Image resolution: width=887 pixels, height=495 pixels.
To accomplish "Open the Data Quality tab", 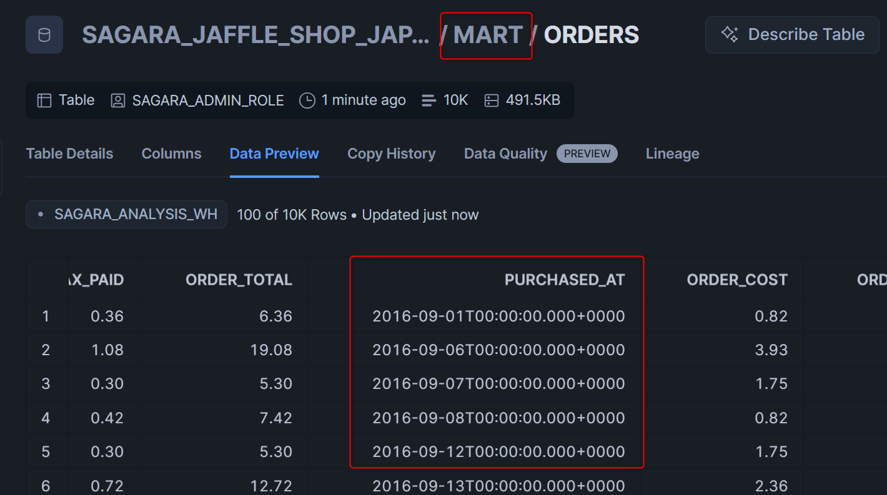I will tap(505, 154).
